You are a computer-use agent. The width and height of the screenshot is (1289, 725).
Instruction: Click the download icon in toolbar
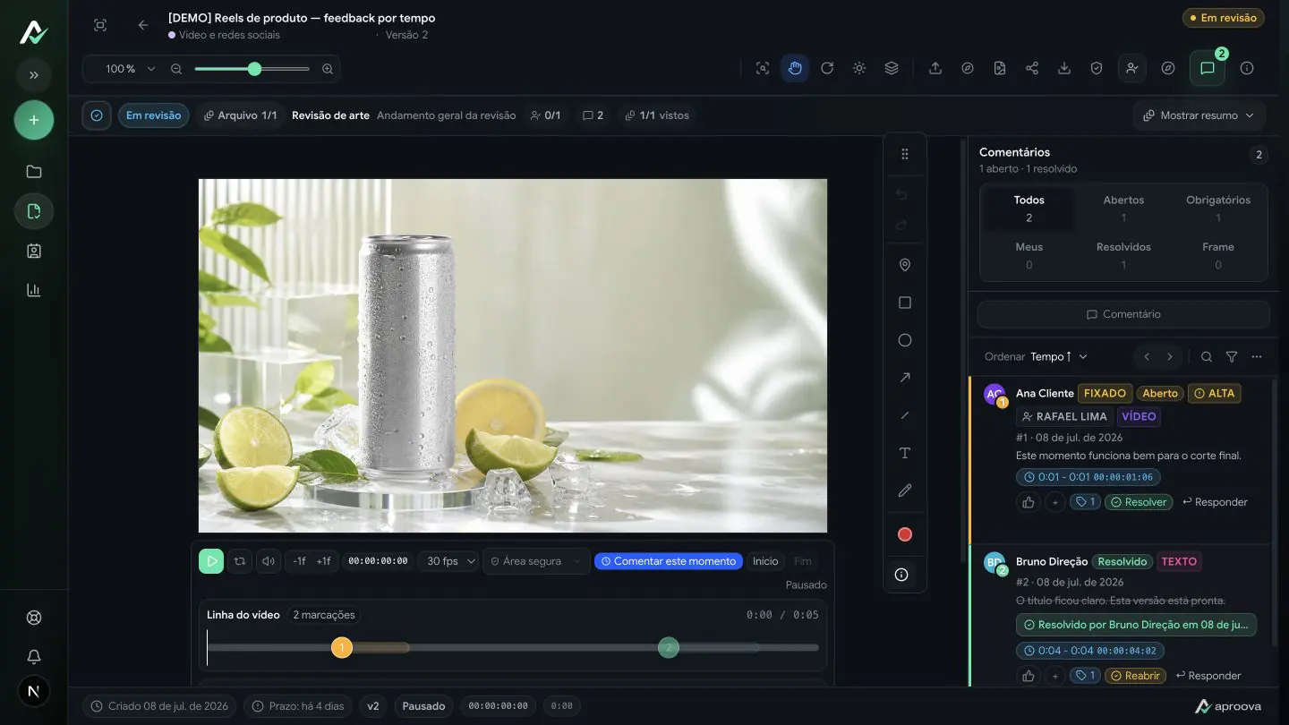click(x=1064, y=68)
